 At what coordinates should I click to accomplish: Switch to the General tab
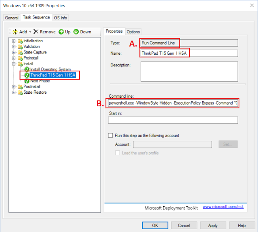coord(12,18)
